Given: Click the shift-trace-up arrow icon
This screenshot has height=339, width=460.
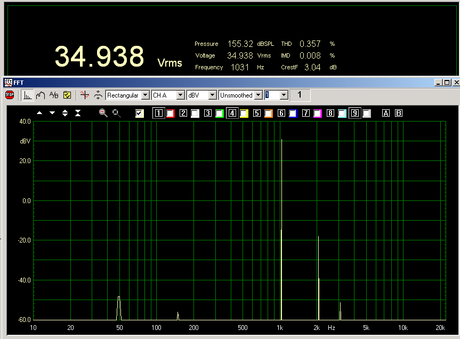Looking at the screenshot, I should [39, 113].
